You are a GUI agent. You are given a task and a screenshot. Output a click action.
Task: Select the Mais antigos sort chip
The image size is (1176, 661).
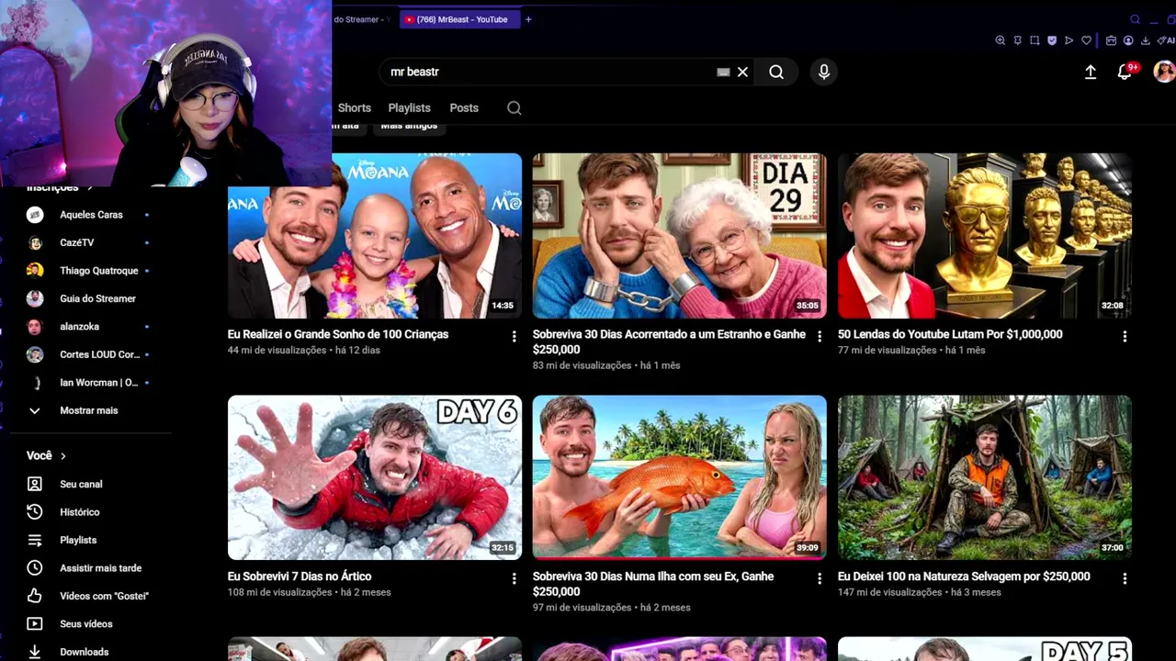pos(409,126)
